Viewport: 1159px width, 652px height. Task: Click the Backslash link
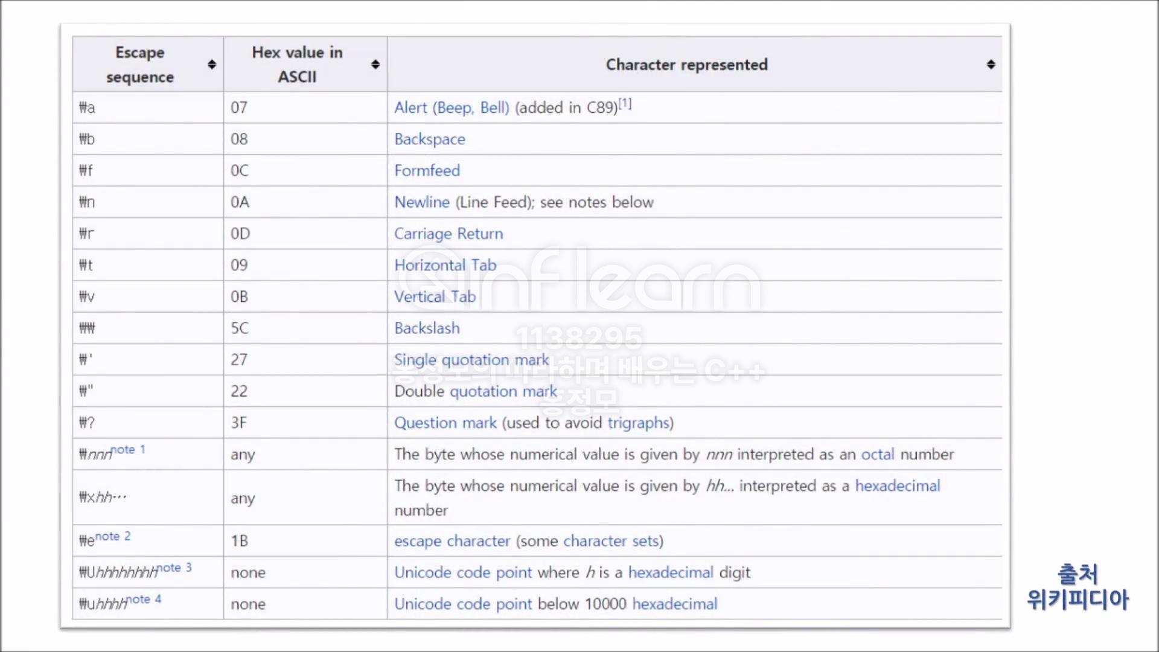[x=427, y=328]
